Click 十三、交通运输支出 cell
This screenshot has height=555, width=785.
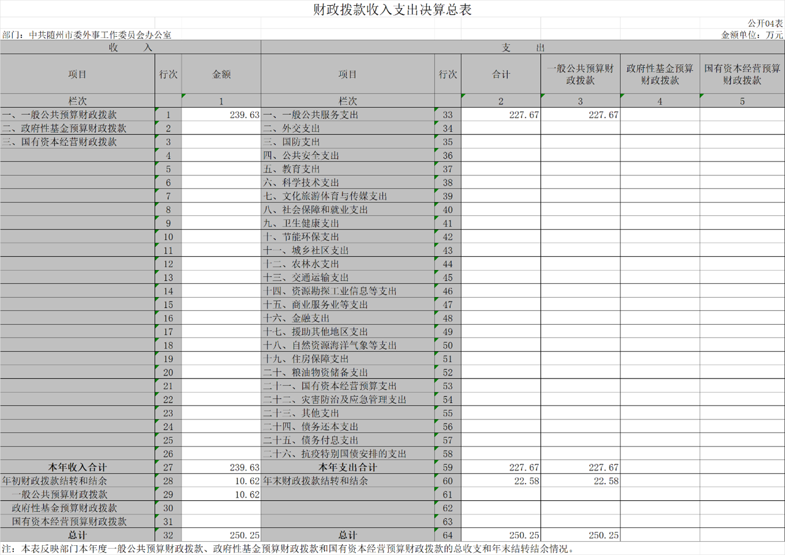[x=348, y=277]
